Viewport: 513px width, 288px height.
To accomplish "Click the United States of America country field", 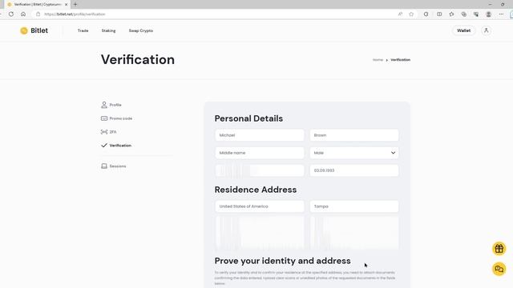I will (x=260, y=206).
